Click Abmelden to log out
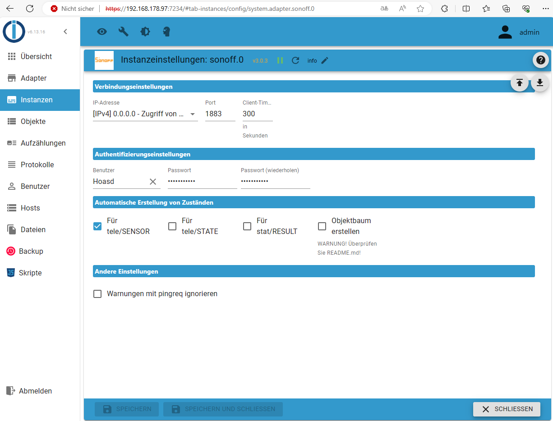The height and width of the screenshot is (421, 553). (x=40, y=391)
